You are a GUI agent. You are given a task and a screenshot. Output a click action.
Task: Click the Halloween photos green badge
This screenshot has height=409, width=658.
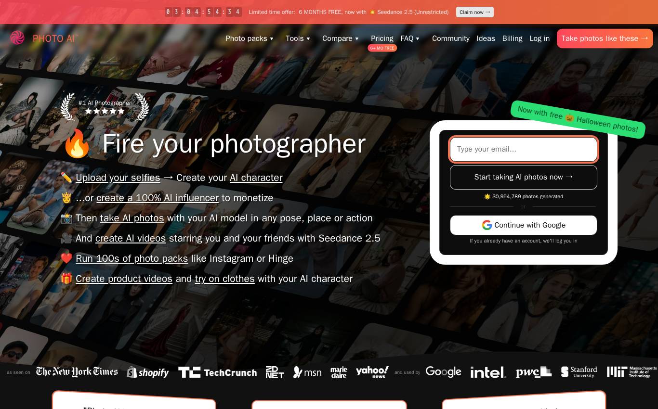(x=578, y=119)
